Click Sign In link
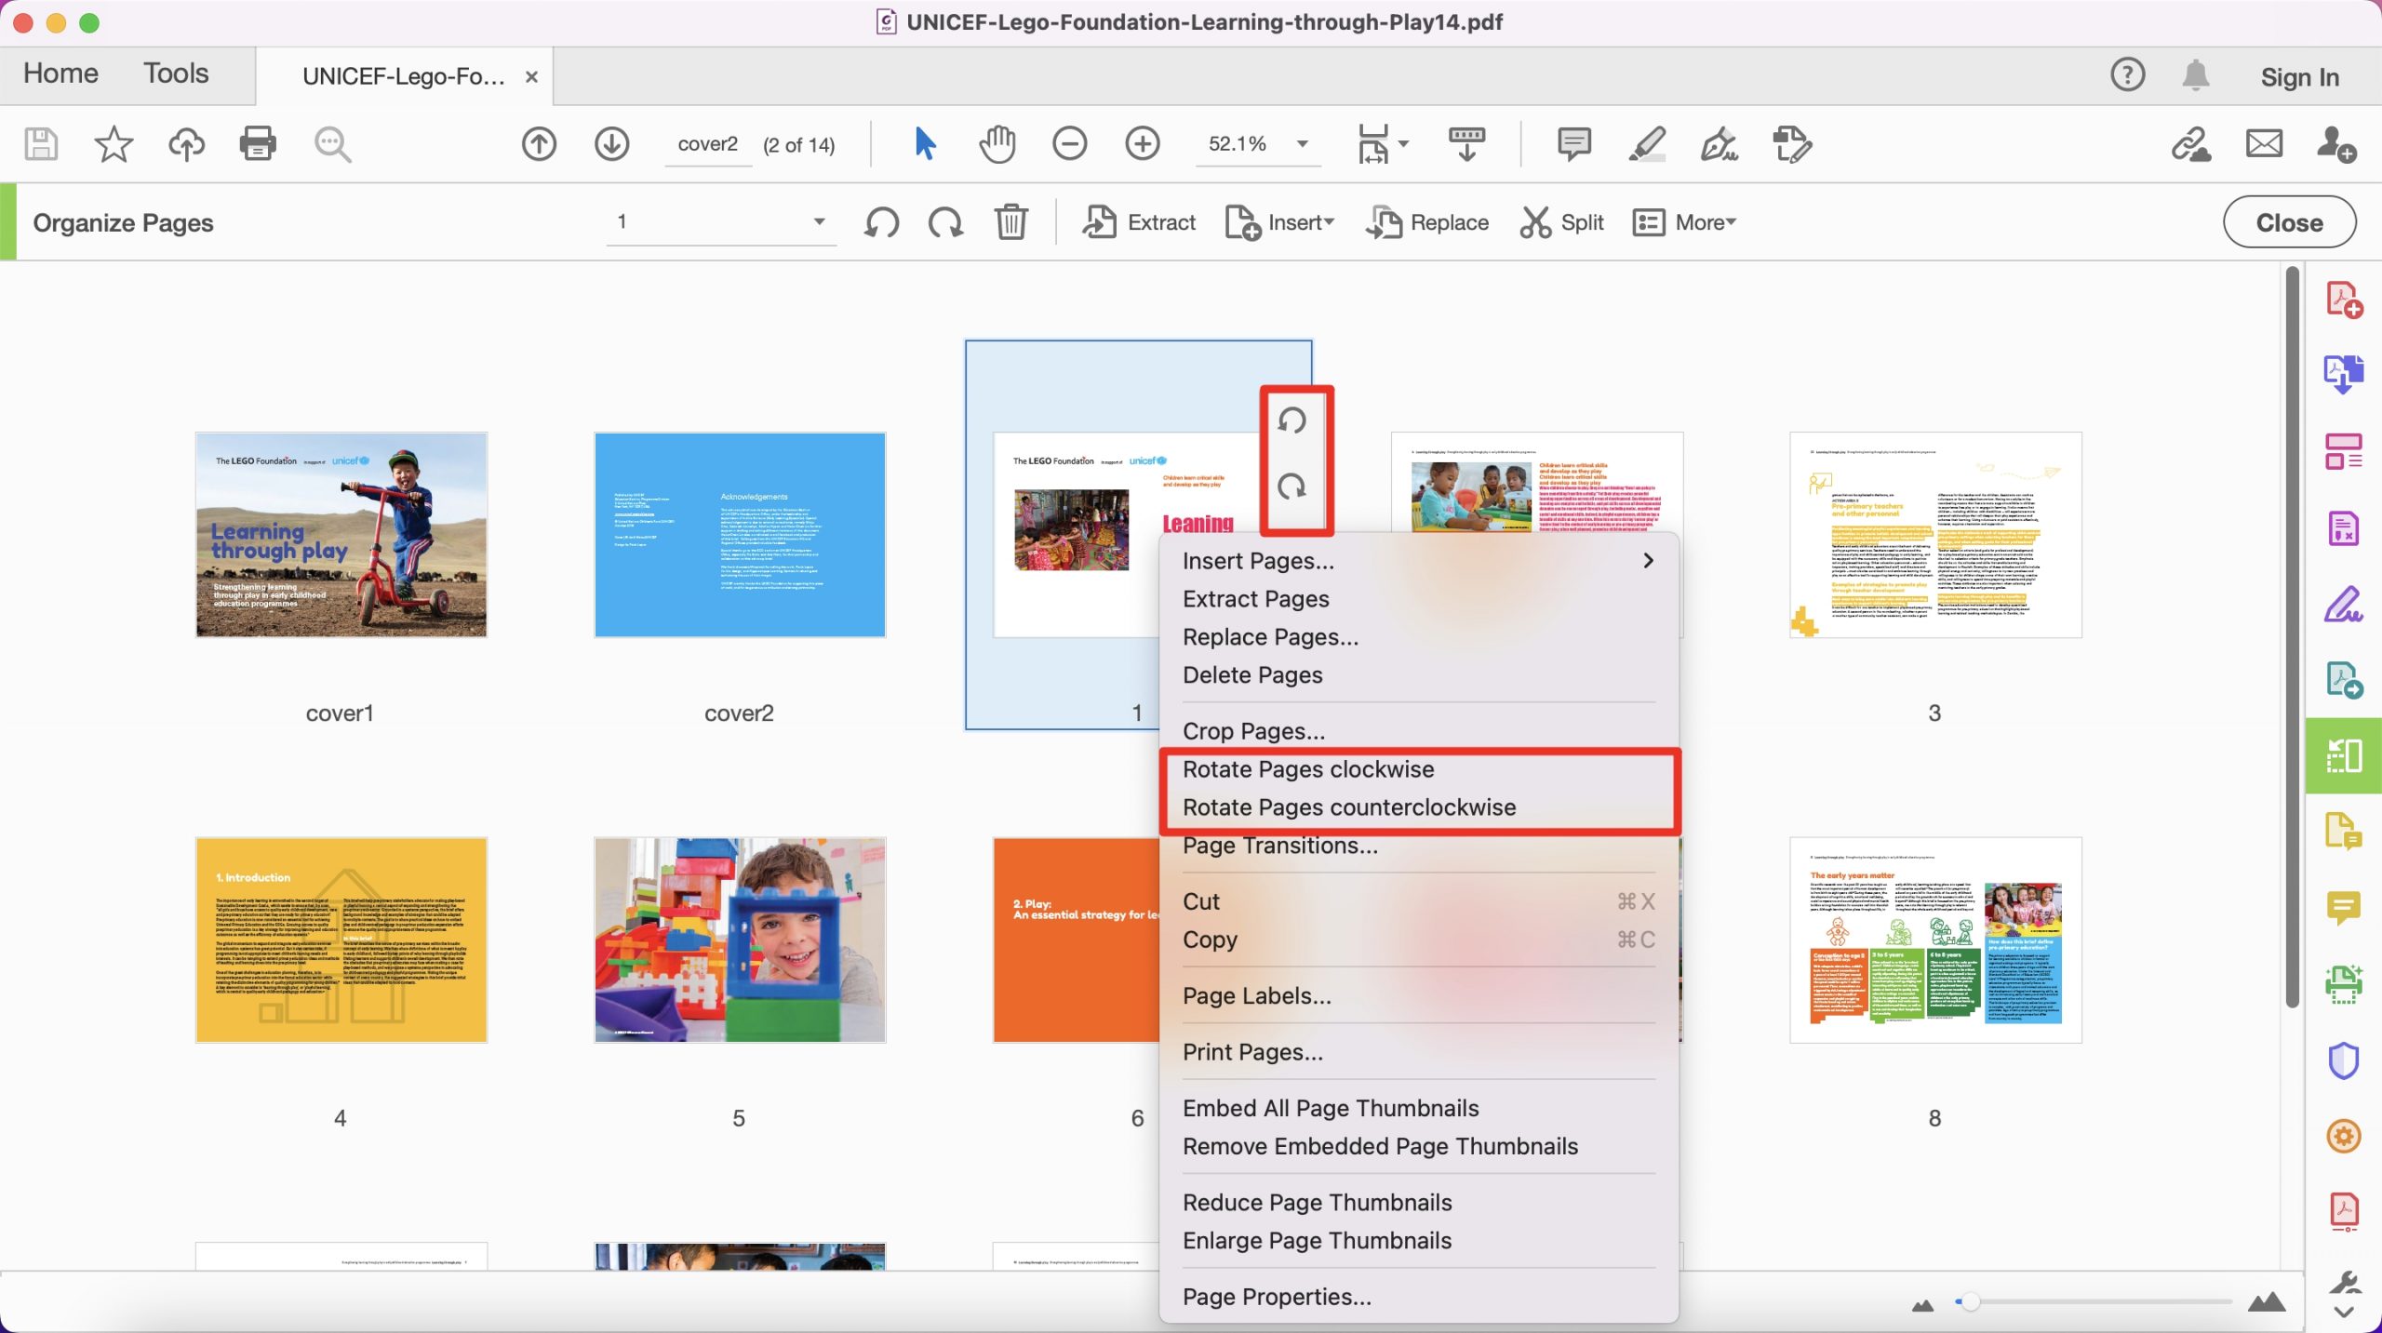 tap(2299, 77)
